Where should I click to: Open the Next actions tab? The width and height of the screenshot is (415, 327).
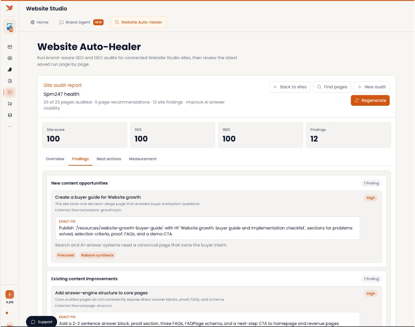point(109,159)
